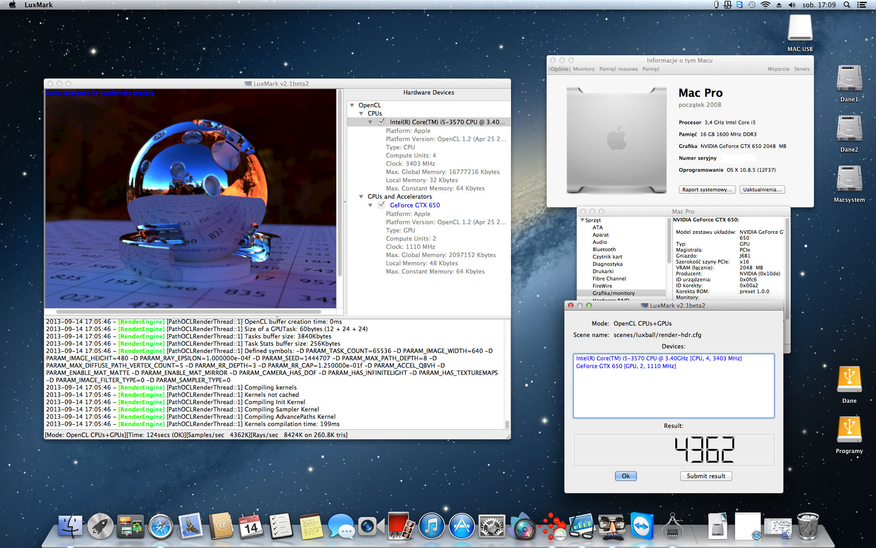The height and width of the screenshot is (548, 876).
Task: Open Photo Booth from the dock
Action: 401,526
